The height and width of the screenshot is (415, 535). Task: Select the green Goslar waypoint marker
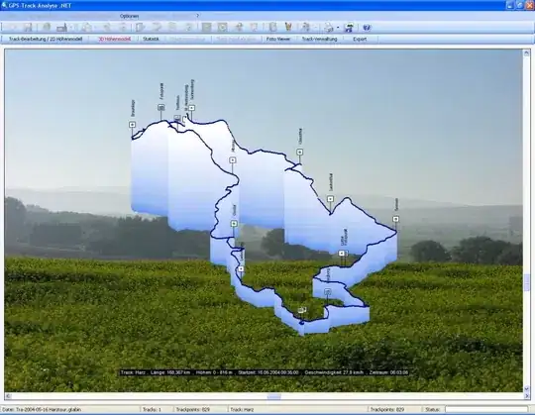(234, 224)
